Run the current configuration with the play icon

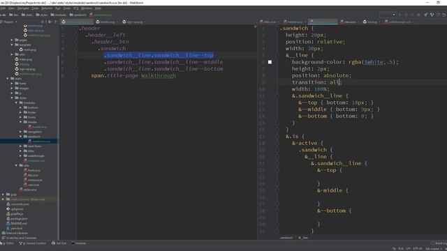click(400, 15)
